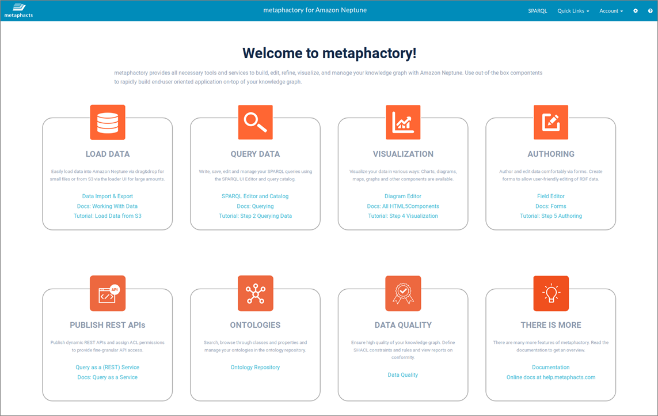Viewport: 658px width, 416px height.
Task: Open Docs: All HTML5Components link
Action: coord(403,206)
